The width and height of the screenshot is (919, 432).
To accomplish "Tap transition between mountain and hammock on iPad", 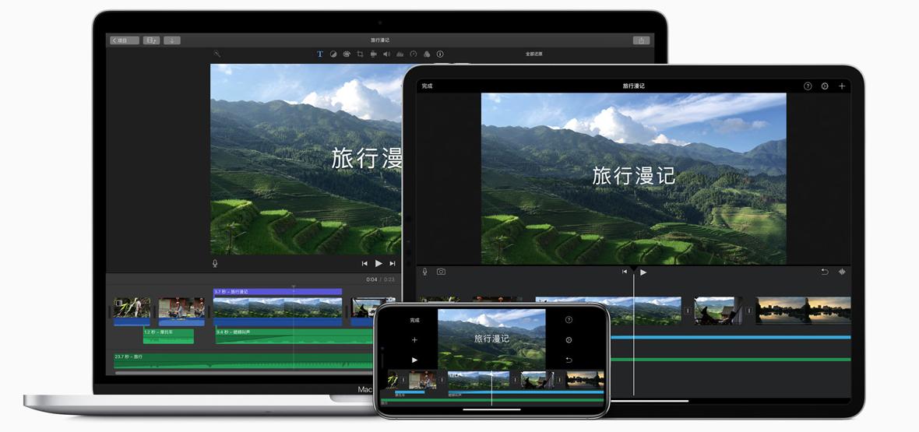I will [x=688, y=311].
